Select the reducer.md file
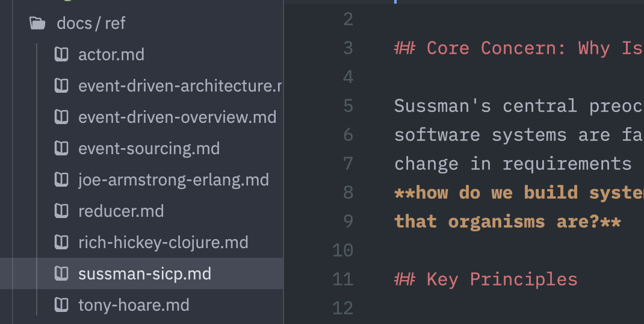Image resolution: width=644 pixels, height=324 pixels. tap(121, 211)
